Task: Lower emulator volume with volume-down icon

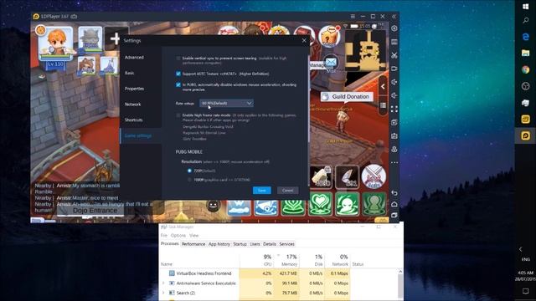Action: [394, 95]
